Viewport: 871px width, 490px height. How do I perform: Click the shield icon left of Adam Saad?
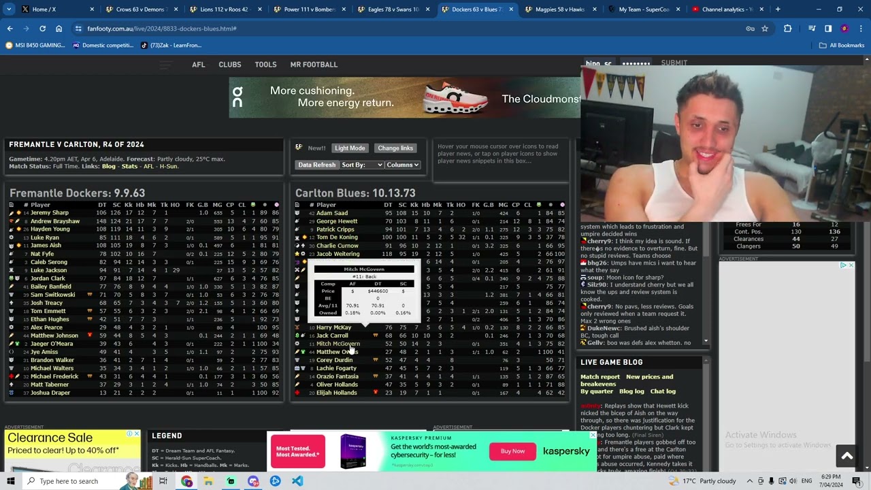point(297,213)
